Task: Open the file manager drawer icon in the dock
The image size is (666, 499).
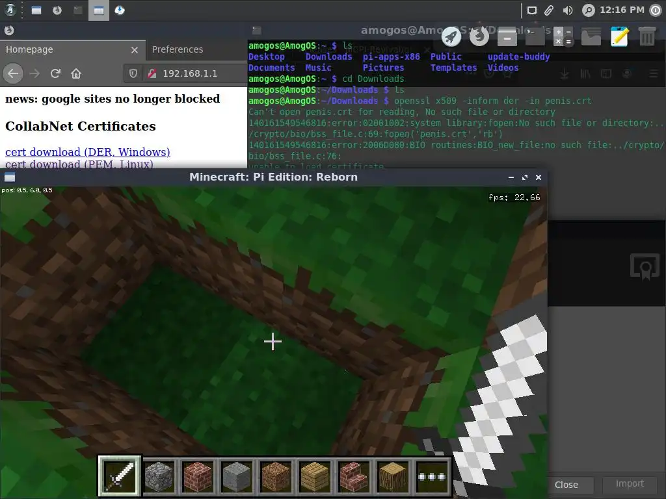Action: (x=507, y=36)
